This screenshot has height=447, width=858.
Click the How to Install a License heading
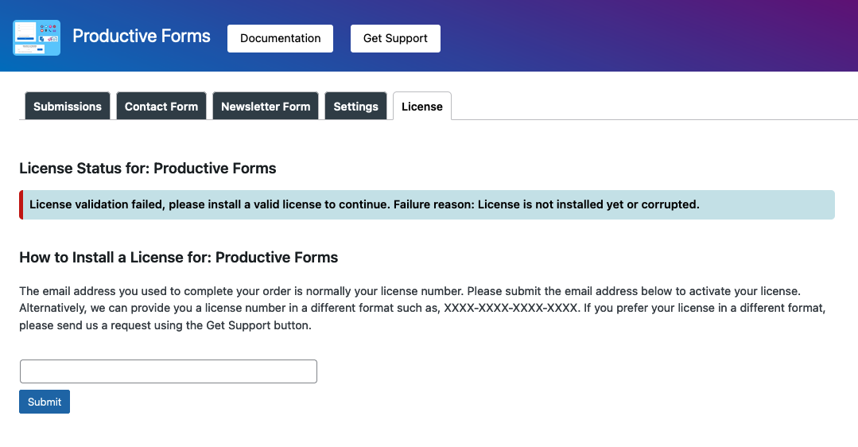(178, 257)
